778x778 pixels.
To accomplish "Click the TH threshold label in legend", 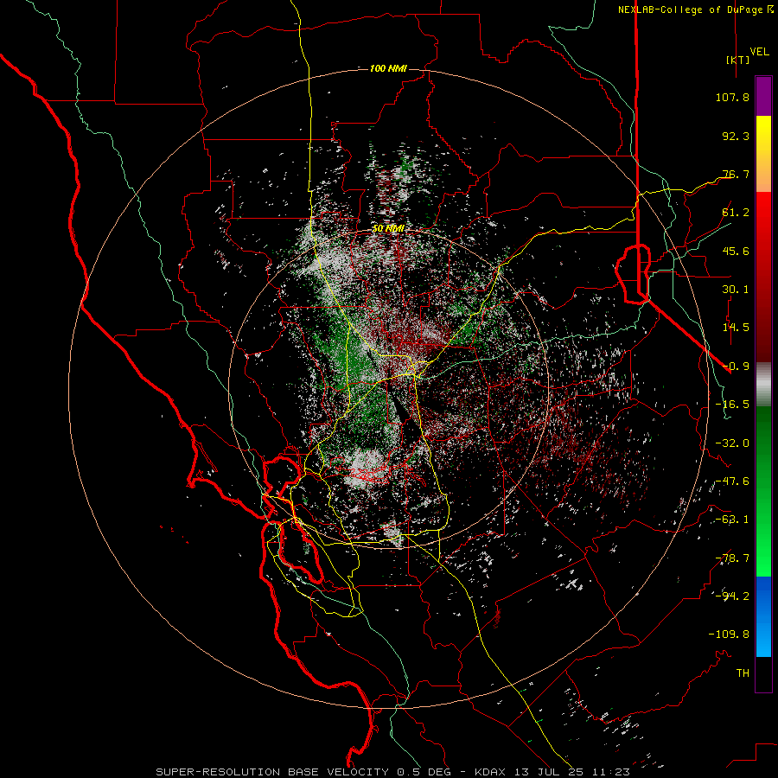I will point(743,673).
